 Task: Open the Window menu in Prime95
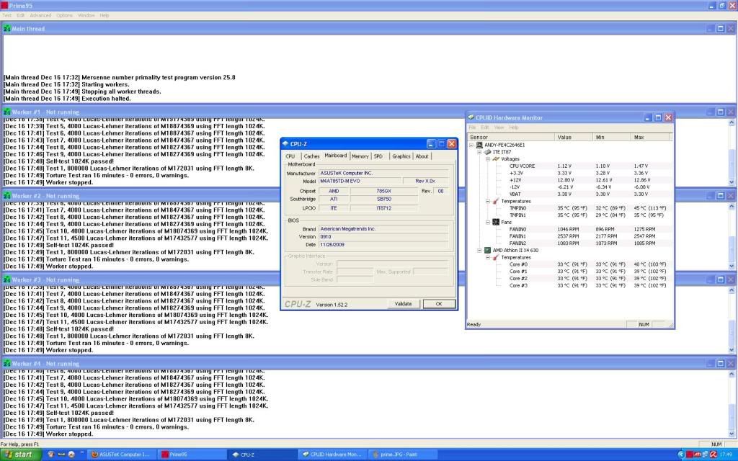click(86, 16)
